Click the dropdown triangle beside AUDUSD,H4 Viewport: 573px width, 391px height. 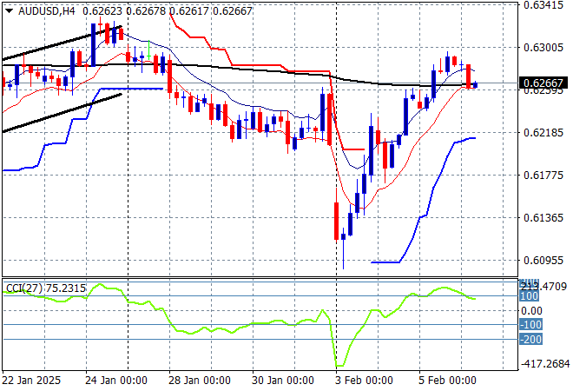[x=9, y=10]
